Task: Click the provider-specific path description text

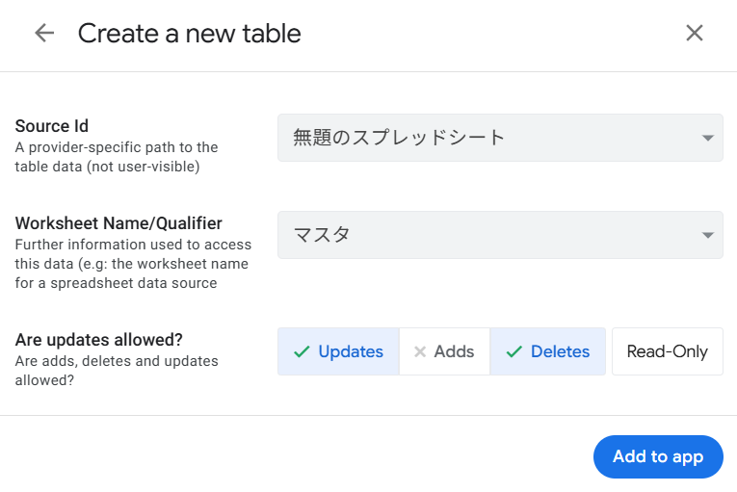Action: (x=116, y=157)
